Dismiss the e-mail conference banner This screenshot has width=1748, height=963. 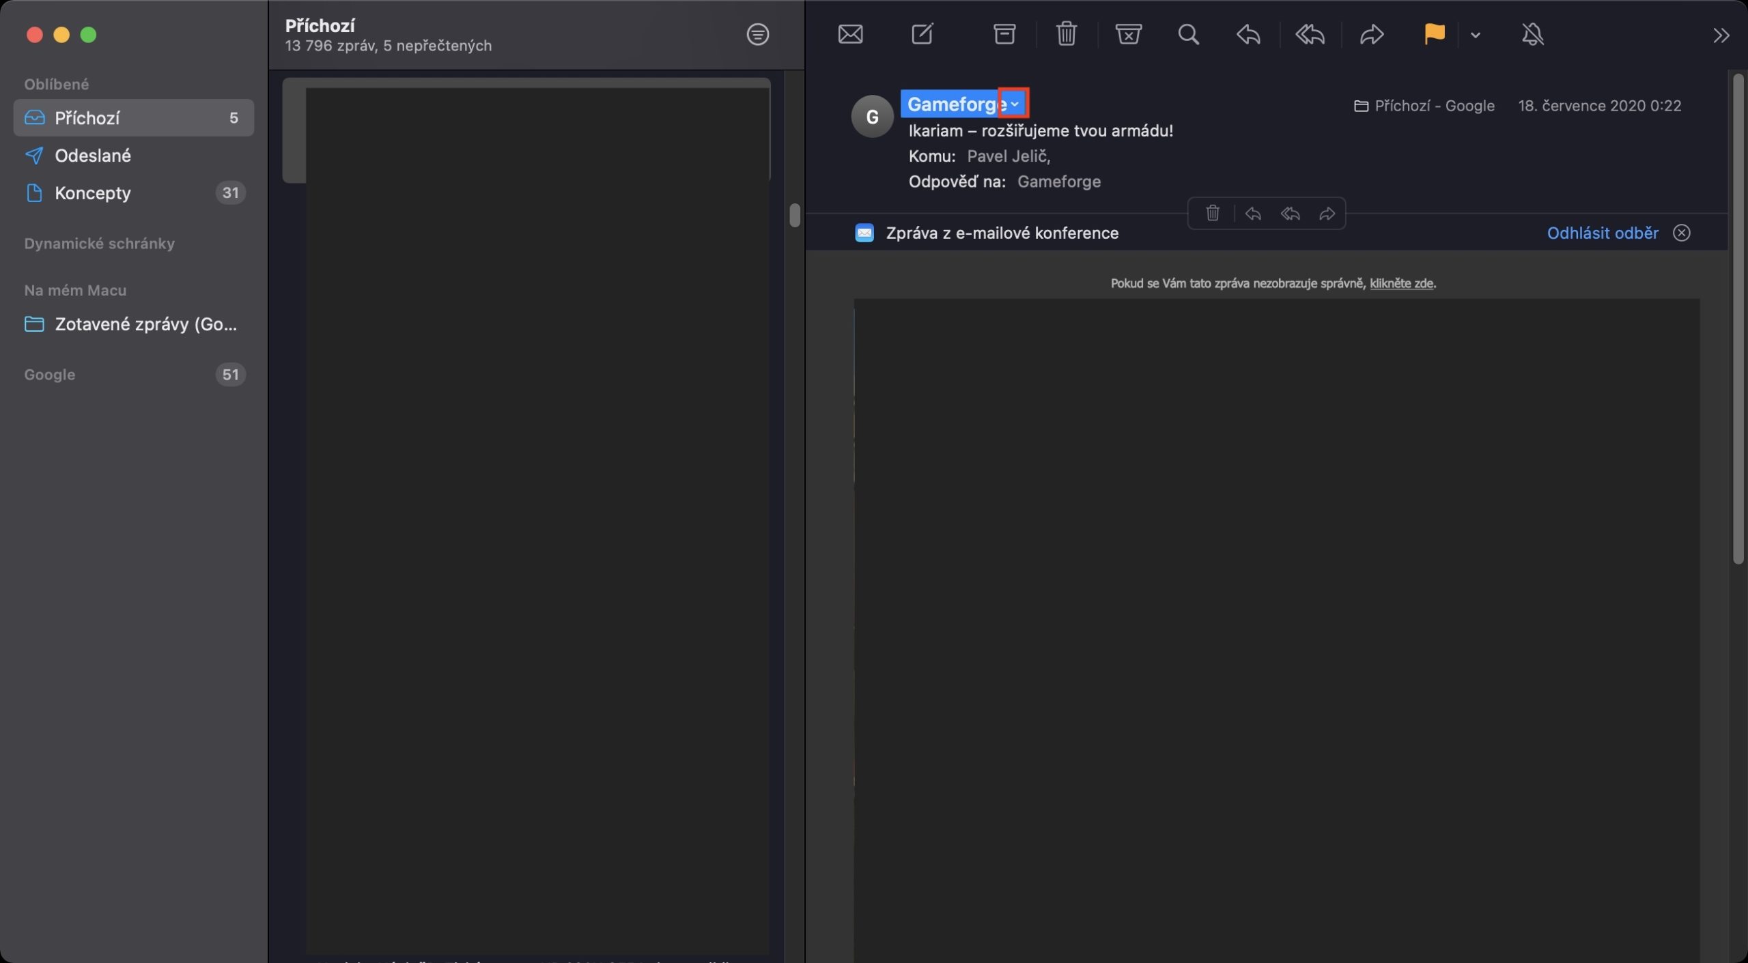coord(1682,232)
